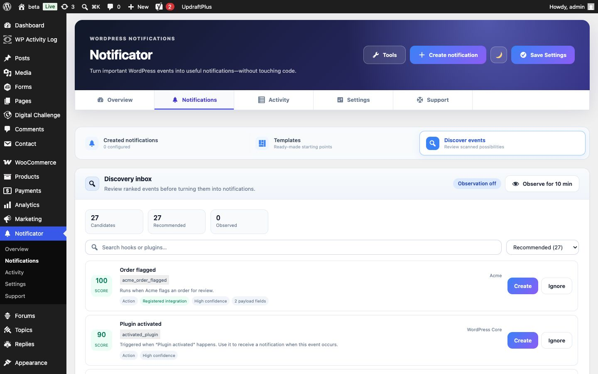598x374 pixels.
Task: Click the Notificator bell icon in sidebar
Action: coord(7,234)
